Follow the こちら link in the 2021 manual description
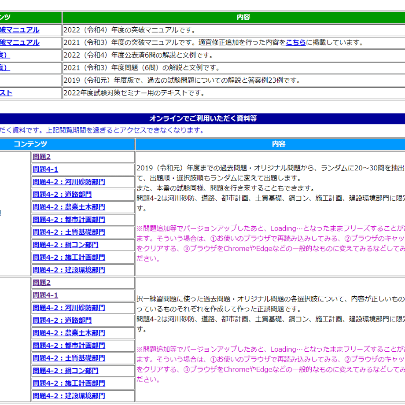Image resolution: width=405 pixels, height=405 pixels. pyautogui.click(x=296, y=43)
